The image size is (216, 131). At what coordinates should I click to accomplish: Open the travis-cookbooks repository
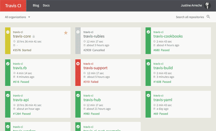click(x=168, y=36)
